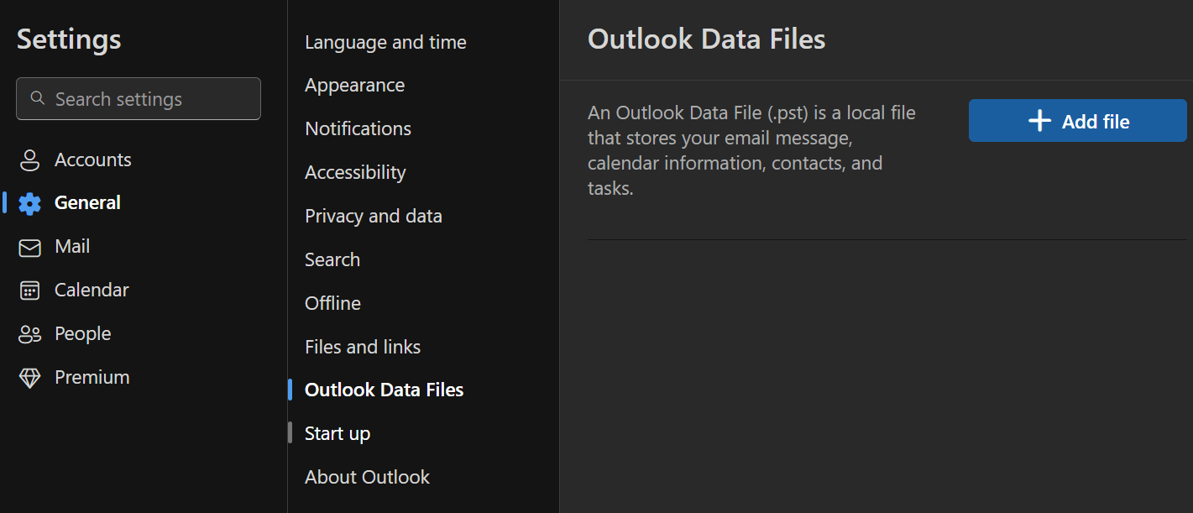Open Language and time settings
The image size is (1193, 513).
[x=385, y=42]
